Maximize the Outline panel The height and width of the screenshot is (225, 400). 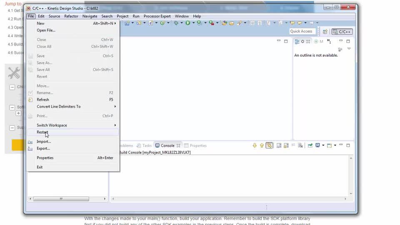click(x=348, y=41)
